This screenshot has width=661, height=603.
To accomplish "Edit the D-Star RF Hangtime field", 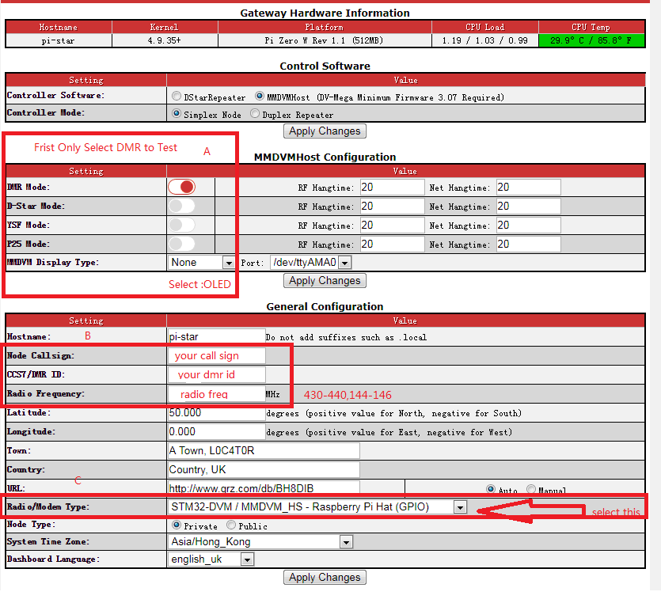I will coord(393,206).
